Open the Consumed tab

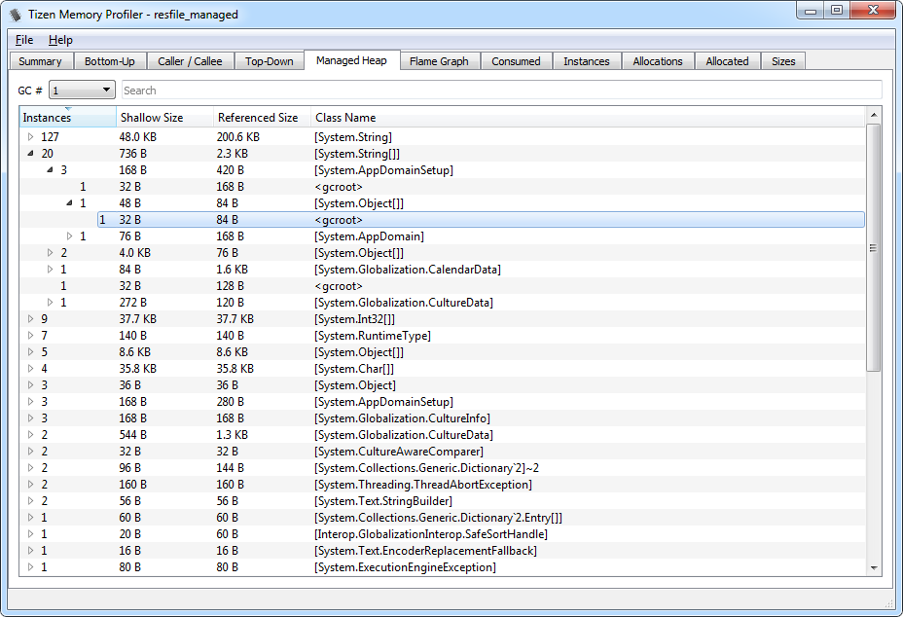[516, 60]
